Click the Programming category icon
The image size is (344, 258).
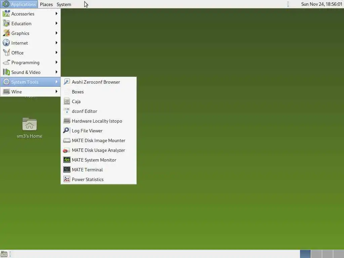(6, 62)
